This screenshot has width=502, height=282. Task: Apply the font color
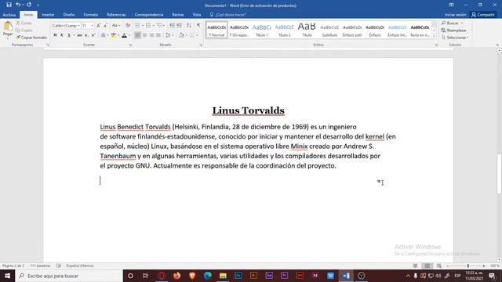(124, 35)
